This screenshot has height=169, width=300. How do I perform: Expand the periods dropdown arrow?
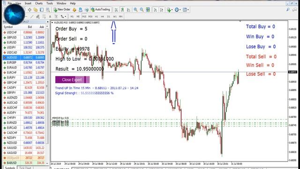(180, 10)
